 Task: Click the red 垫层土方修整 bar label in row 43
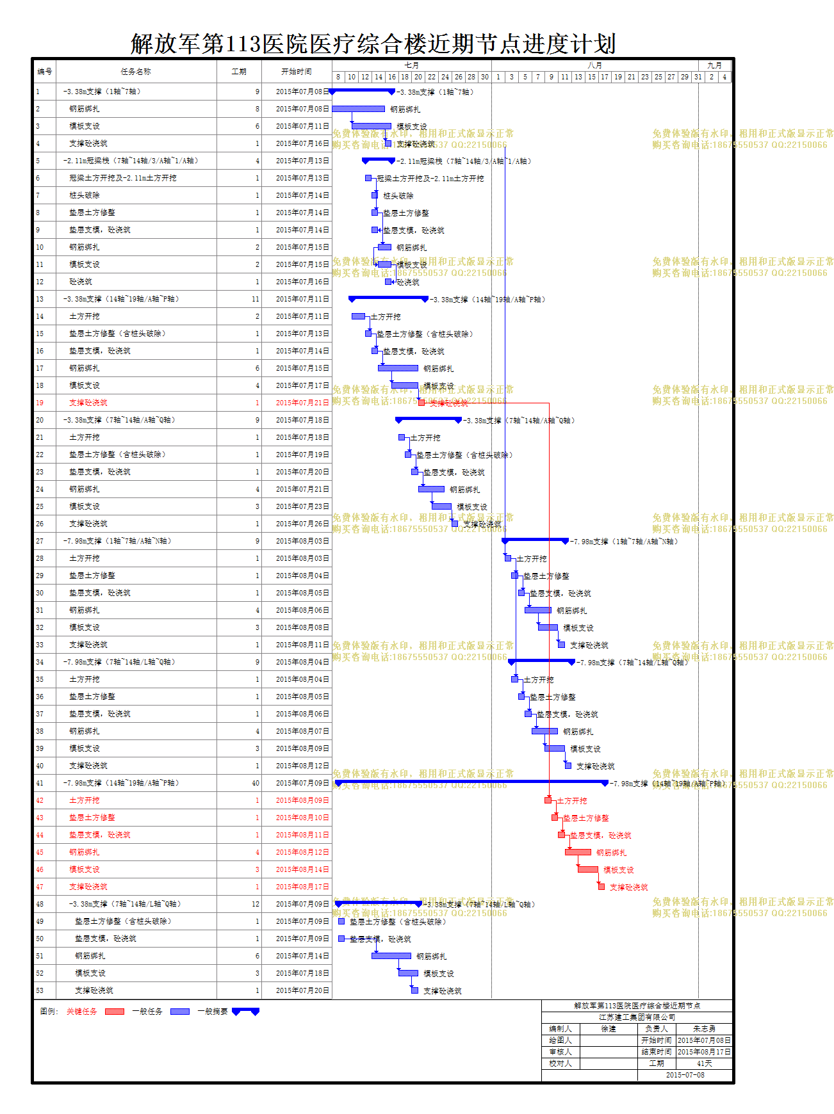tap(586, 818)
